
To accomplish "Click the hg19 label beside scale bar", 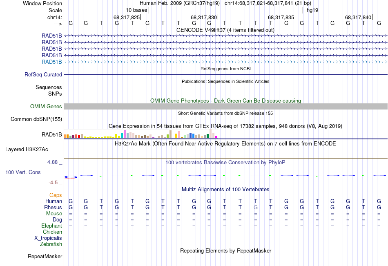I will (x=312, y=10).
